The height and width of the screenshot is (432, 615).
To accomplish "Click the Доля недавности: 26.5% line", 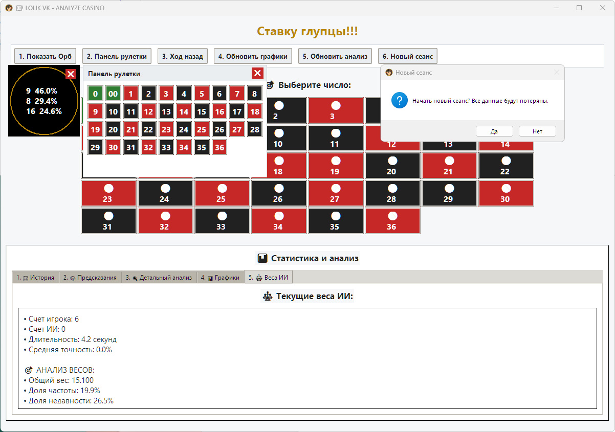I will [x=69, y=401].
